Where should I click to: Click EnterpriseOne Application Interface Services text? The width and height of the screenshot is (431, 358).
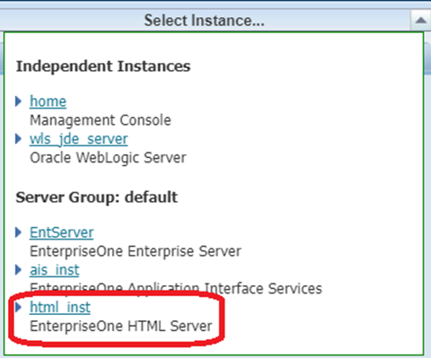176,289
